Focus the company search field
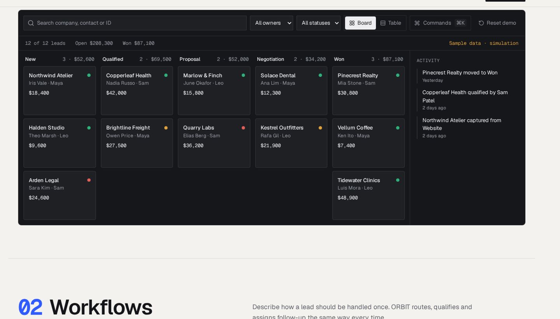This screenshot has height=319, width=560. click(135, 23)
